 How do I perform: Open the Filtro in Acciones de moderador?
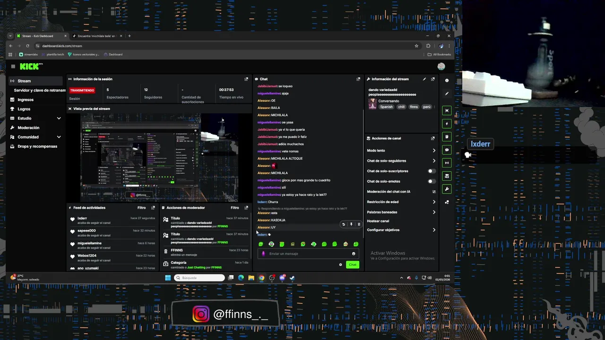pos(235,208)
